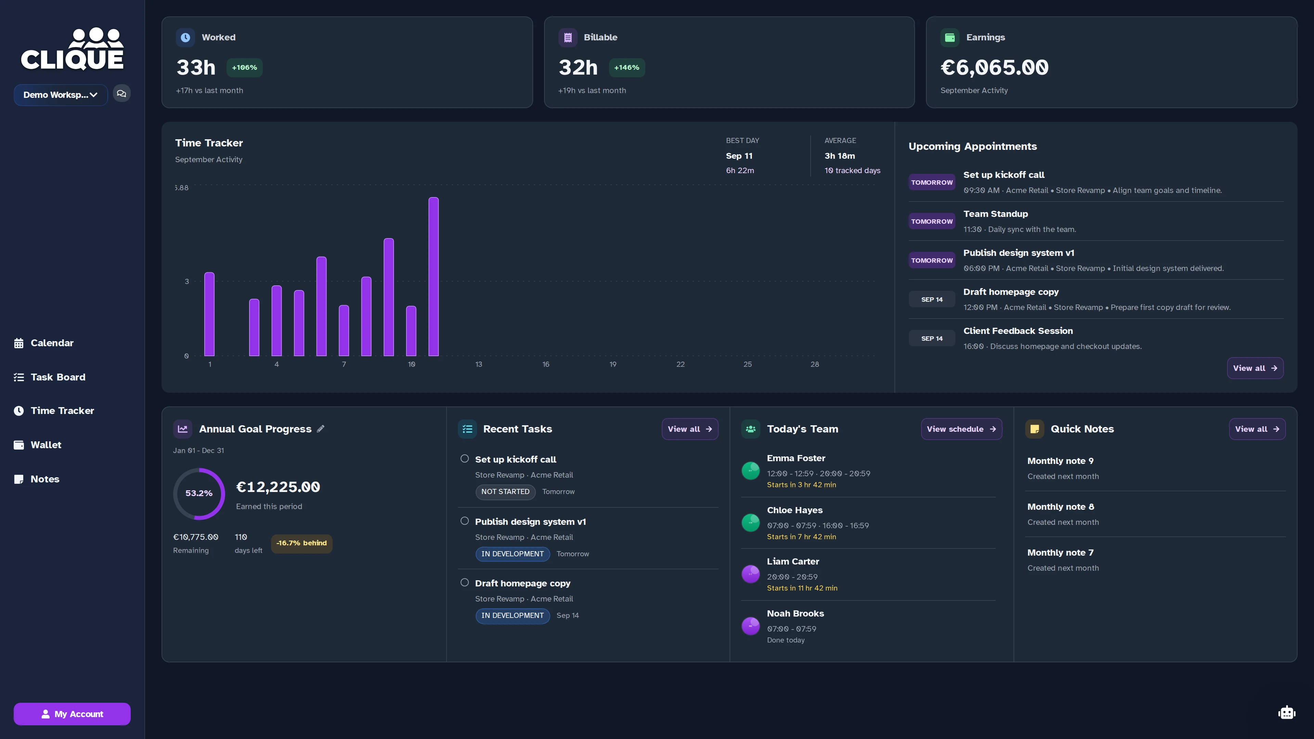Viewport: 1314px width, 739px height.
Task: Open Monthly note 8
Action: pyautogui.click(x=1155, y=514)
